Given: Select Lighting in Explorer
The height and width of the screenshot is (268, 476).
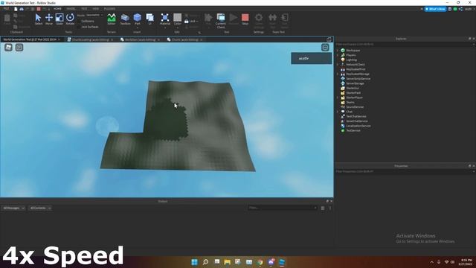Looking at the screenshot, I should pos(351,60).
